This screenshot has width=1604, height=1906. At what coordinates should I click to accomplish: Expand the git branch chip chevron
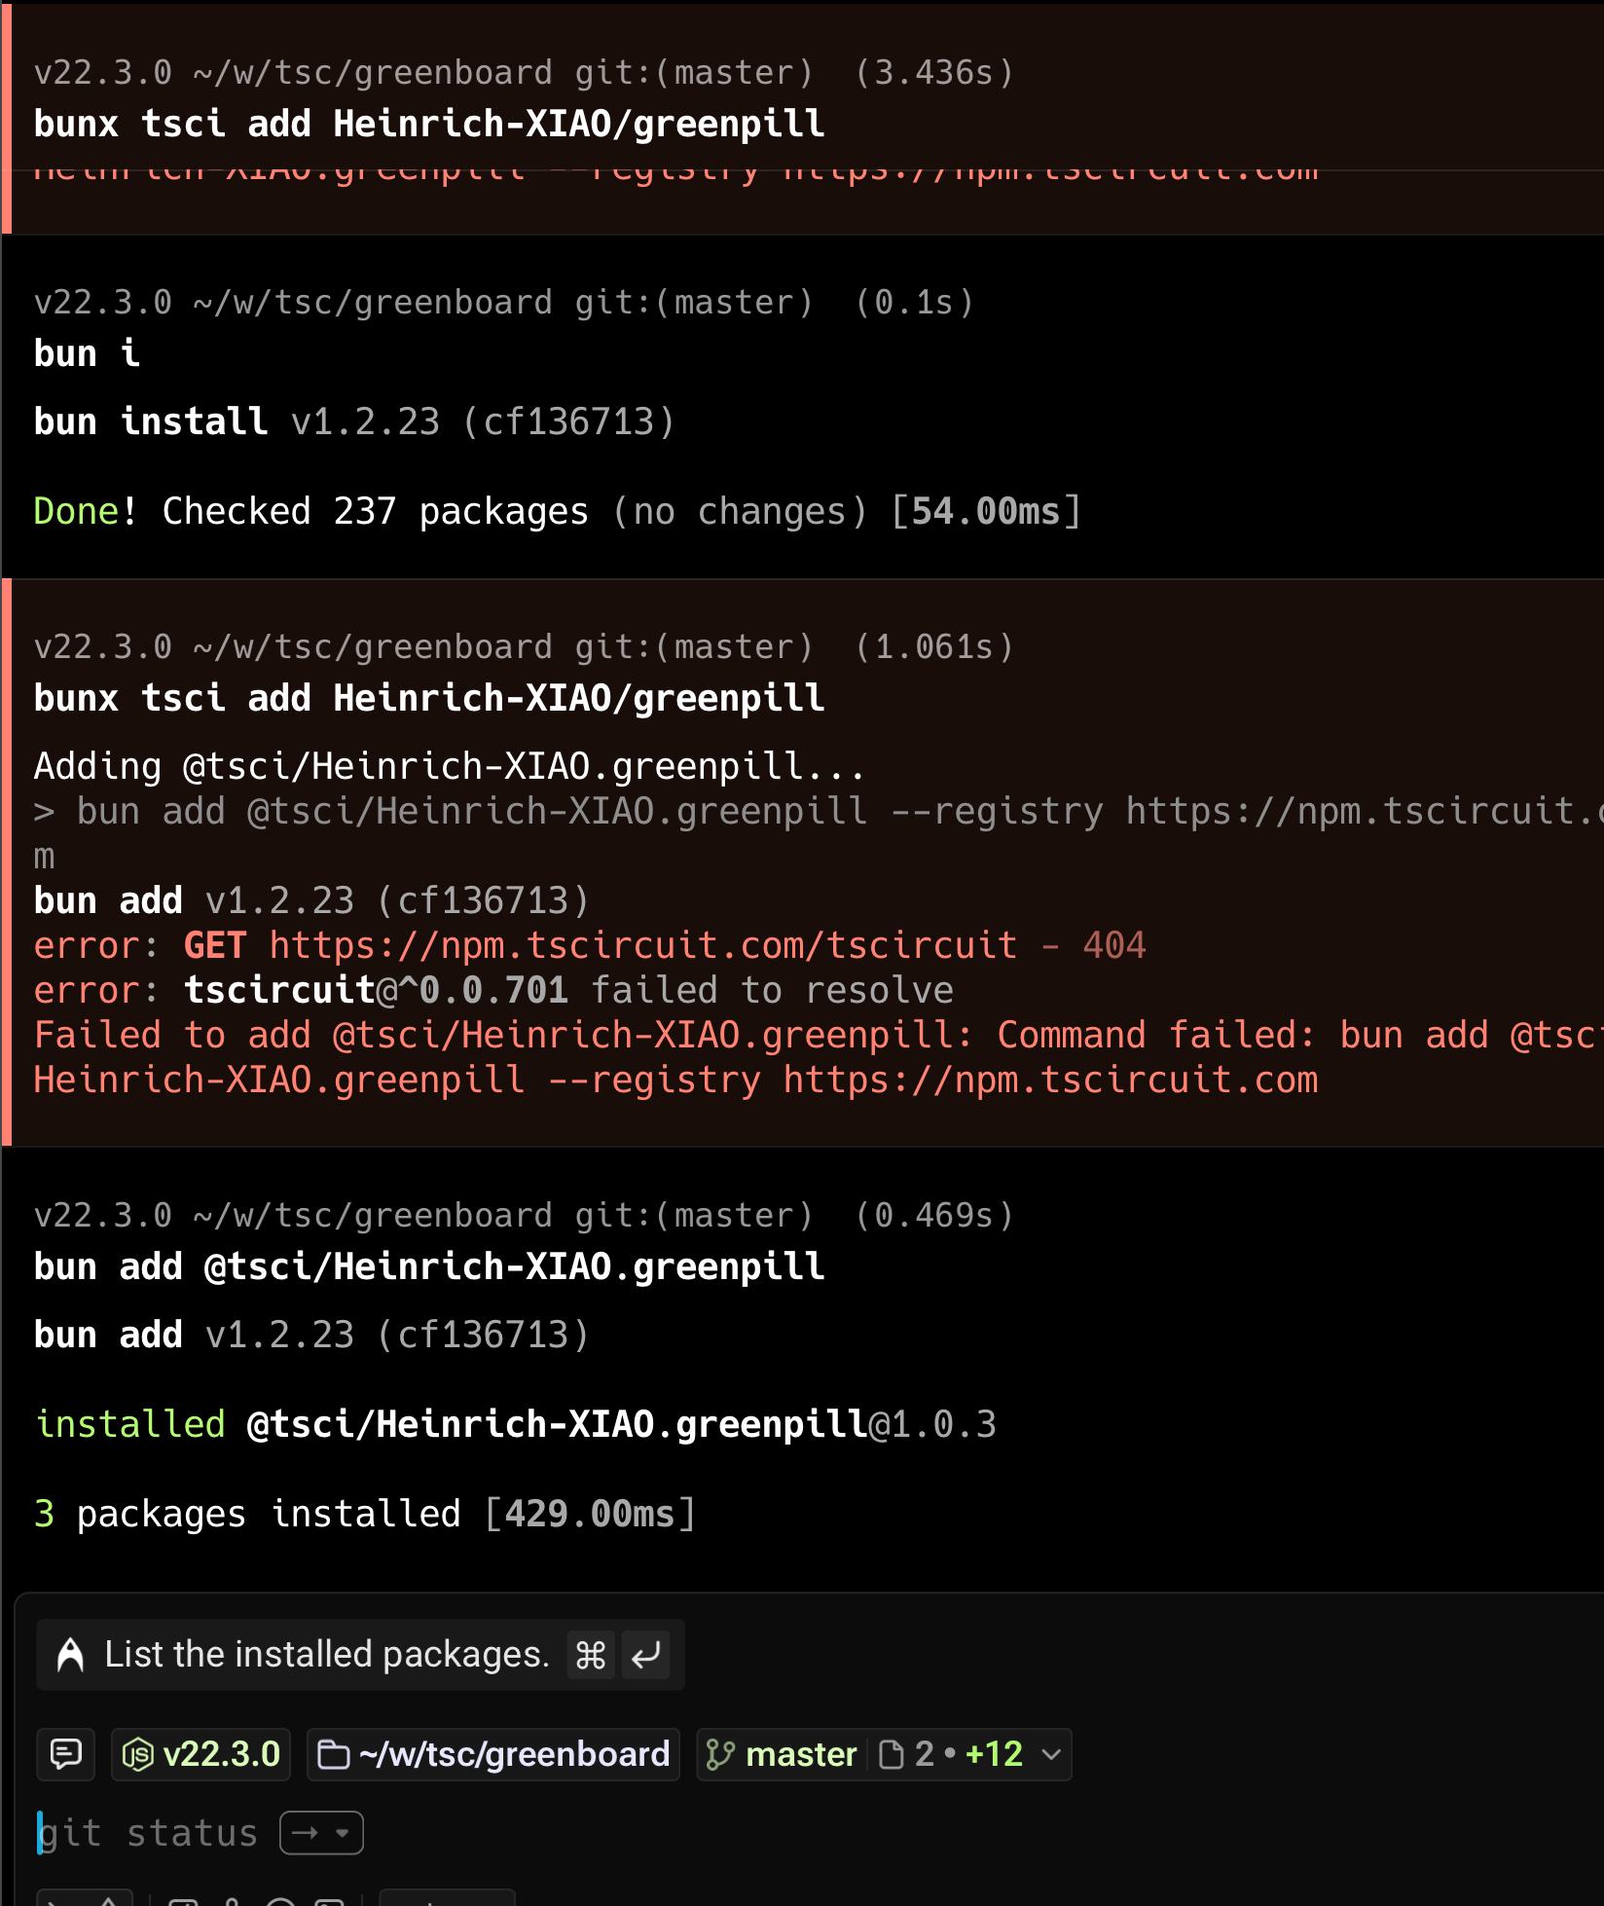coord(1051,1754)
